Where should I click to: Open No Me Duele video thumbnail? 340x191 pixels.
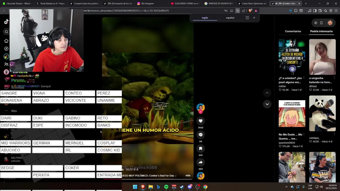click(292, 113)
